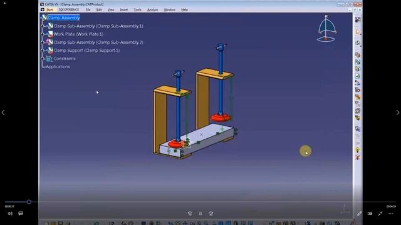
Task: Open the Analyze menu
Action: (152, 10)
